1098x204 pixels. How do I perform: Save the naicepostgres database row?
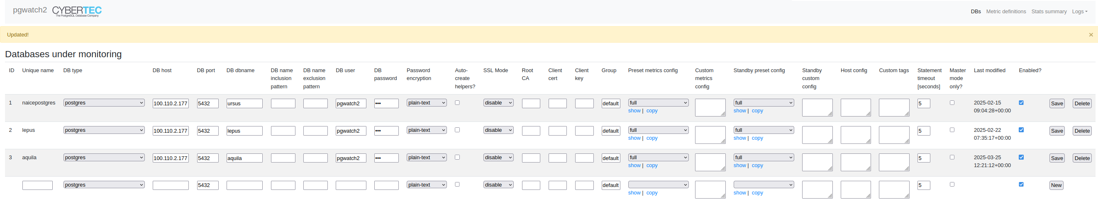click(1056, 104)
